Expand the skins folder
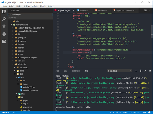This screenshot has width=153, height=114. (x=30, y=84)
